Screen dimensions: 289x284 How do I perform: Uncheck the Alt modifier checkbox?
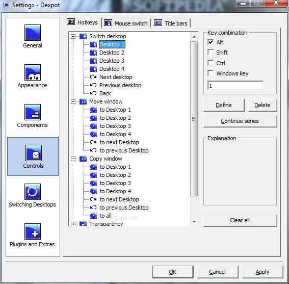(211, 42)
